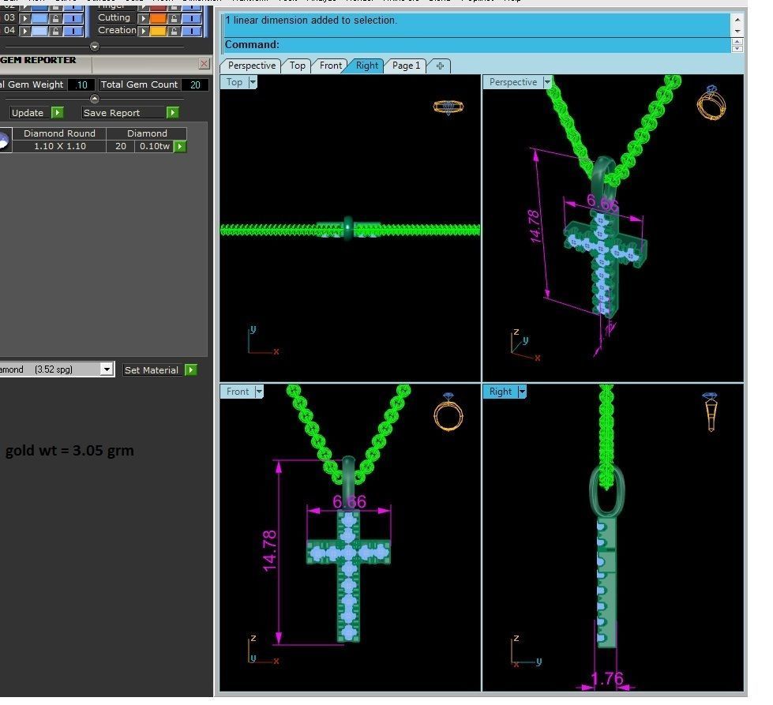Switch to the Page 1 tab

pos(406,66)
